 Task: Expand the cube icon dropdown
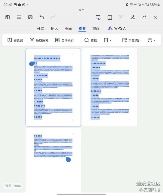(151, 40)
